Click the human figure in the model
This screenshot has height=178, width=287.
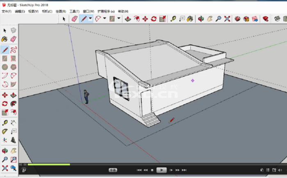tap(86, 97)
